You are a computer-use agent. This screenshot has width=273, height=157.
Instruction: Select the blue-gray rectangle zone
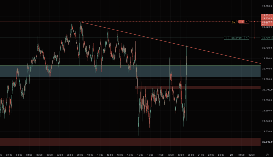point(130,71)
